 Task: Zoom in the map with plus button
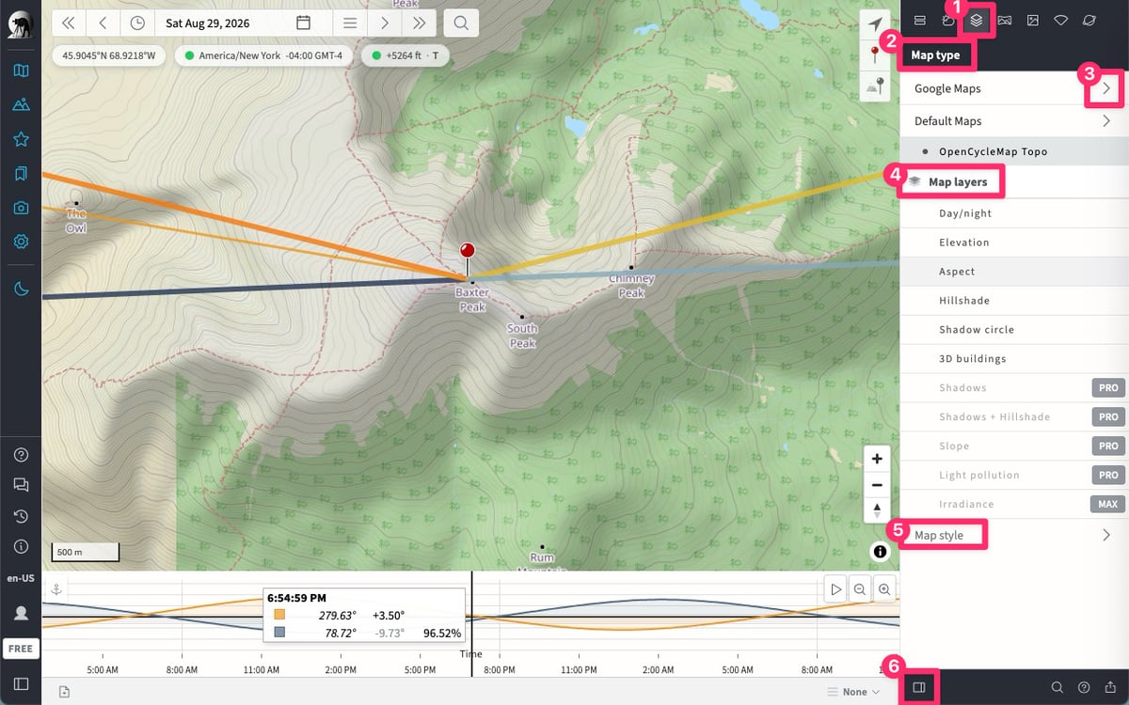pos(877,459)
